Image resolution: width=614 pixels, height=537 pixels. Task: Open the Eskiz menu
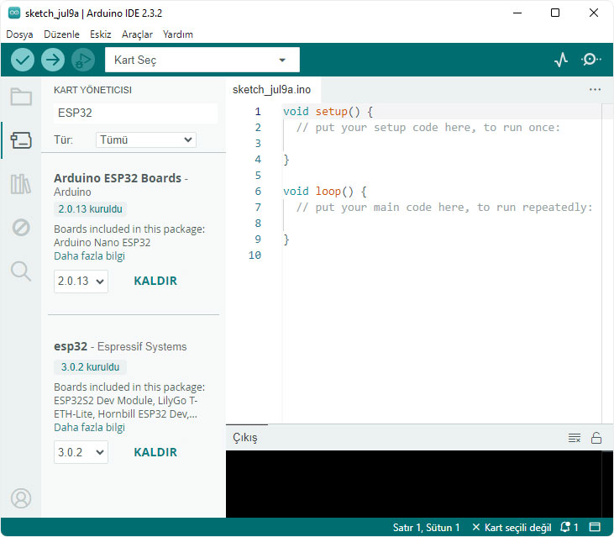click(101, 34)
